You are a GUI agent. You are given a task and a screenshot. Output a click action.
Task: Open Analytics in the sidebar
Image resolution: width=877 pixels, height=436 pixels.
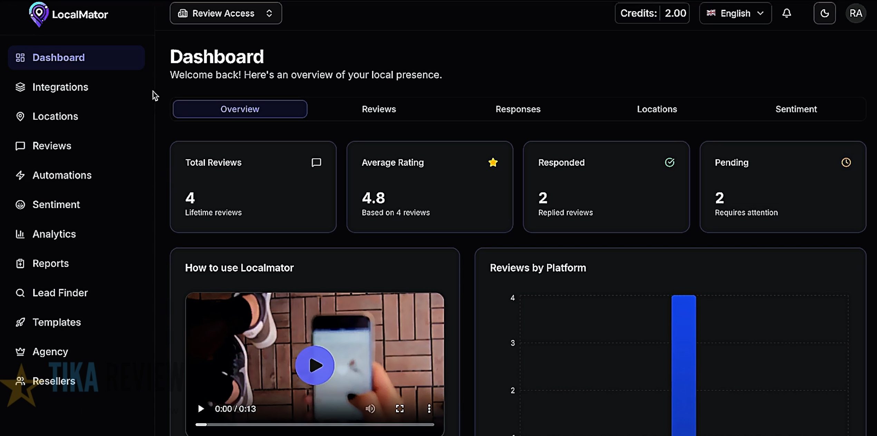(54, 234)
